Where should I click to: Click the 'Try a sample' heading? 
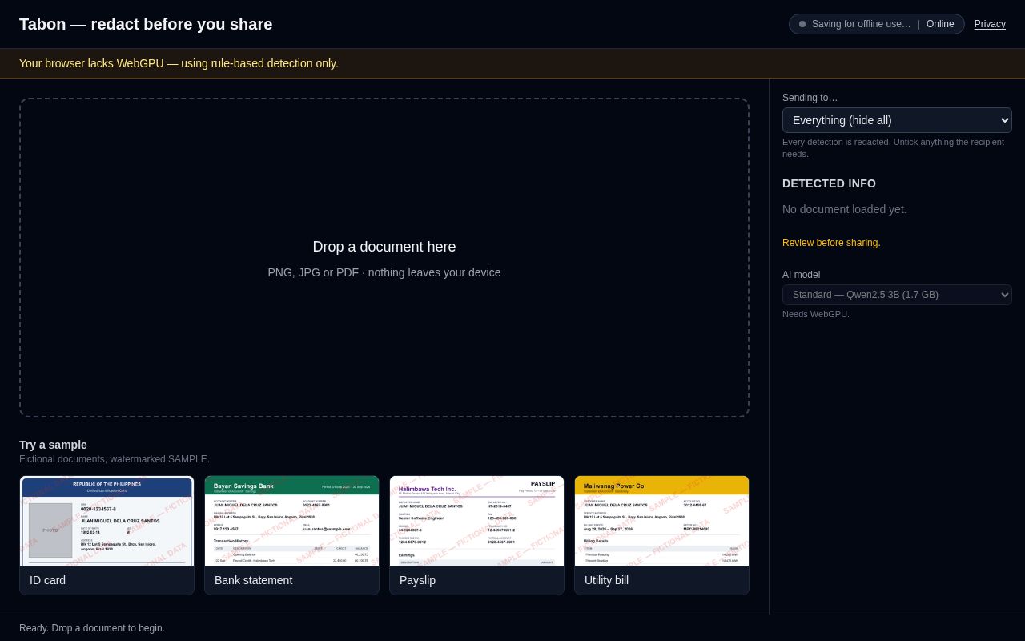(x=53, y=445)
